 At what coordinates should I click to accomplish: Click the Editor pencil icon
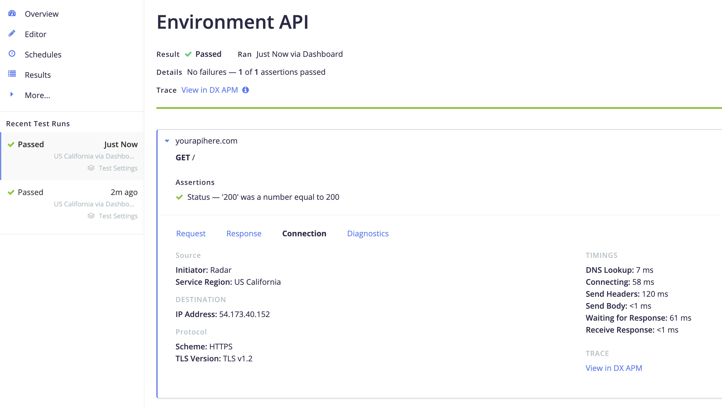[x=12, y=34]
